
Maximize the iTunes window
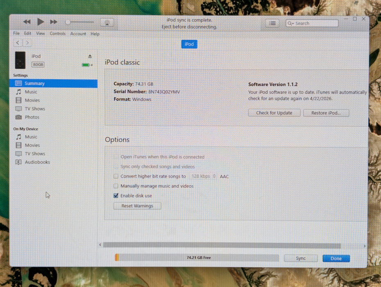pyautogui.click(x=355, y=19)
